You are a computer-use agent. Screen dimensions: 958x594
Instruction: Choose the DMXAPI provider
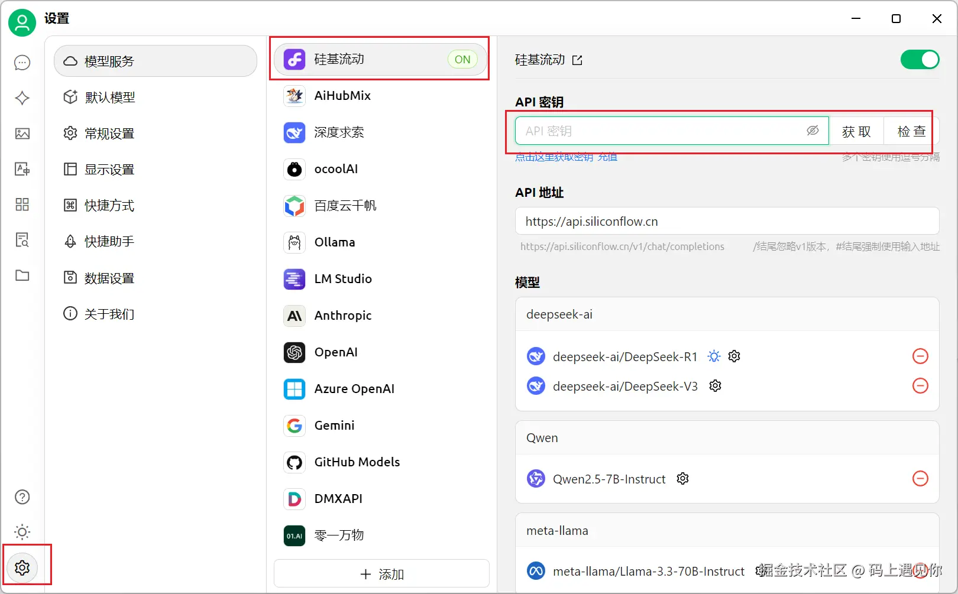point(380,499)
